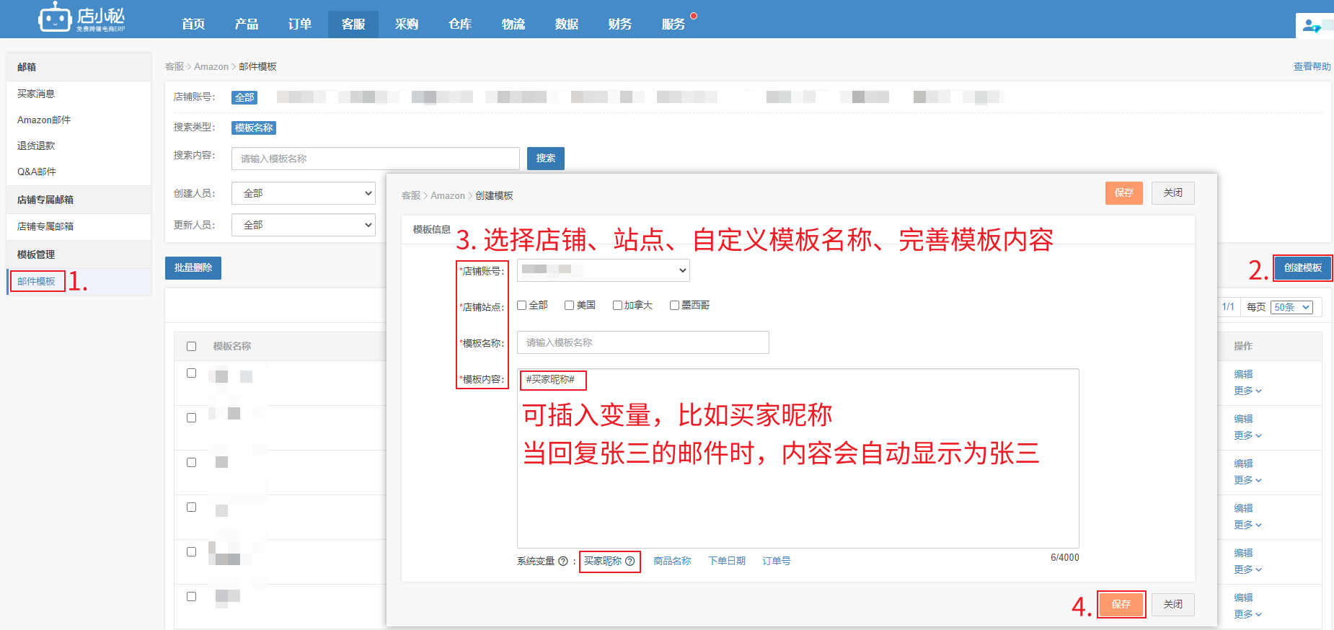Tick the 全部 店铺站点 checkbox
Screen dimensions: 1334x630
click(521, 306)
